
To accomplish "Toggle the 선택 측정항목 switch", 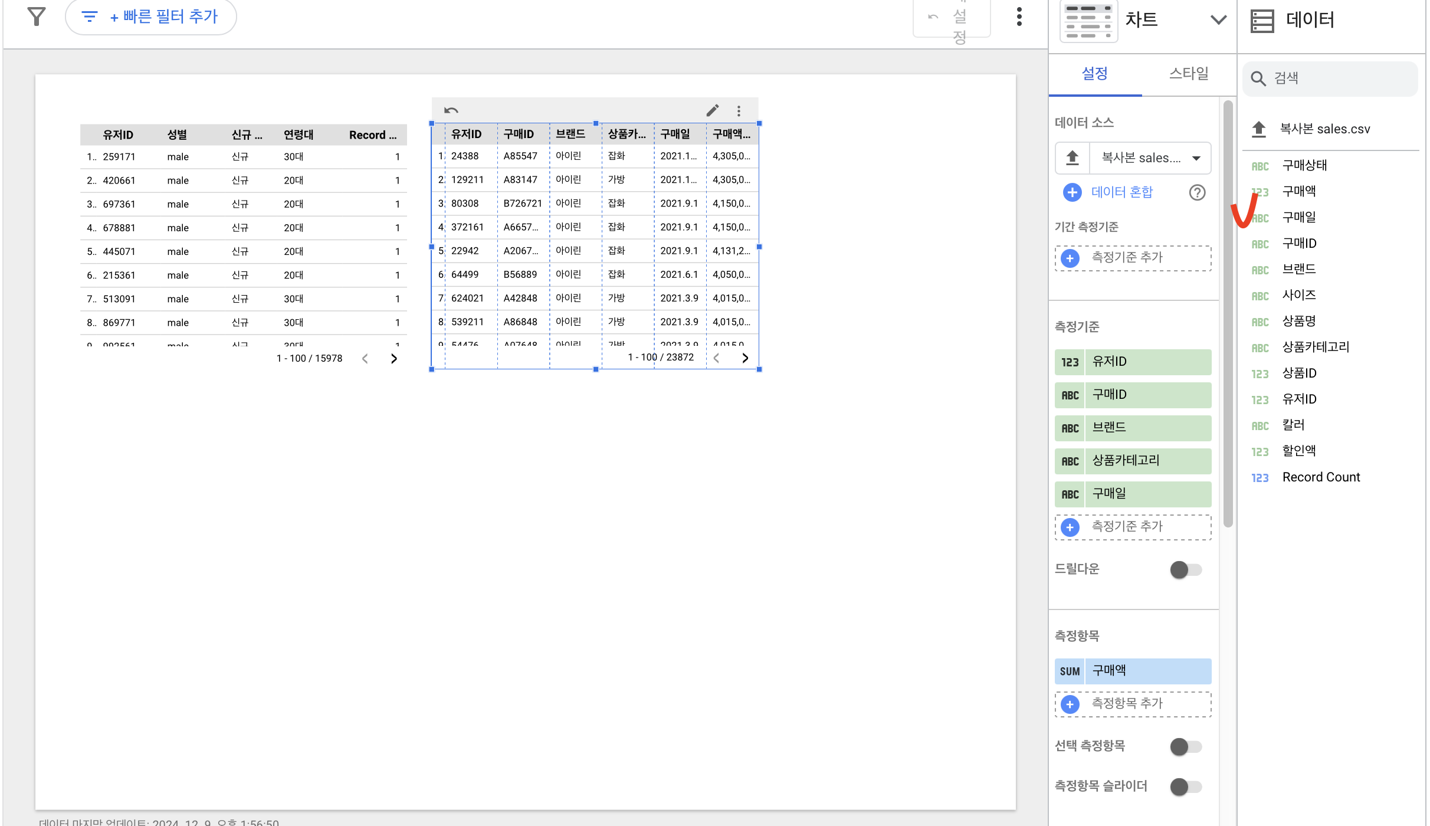I will (x=1186, y=746).
